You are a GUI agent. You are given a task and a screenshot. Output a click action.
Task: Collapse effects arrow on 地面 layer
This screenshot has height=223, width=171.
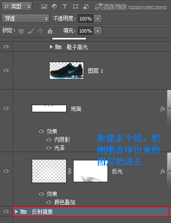[169, 108]
